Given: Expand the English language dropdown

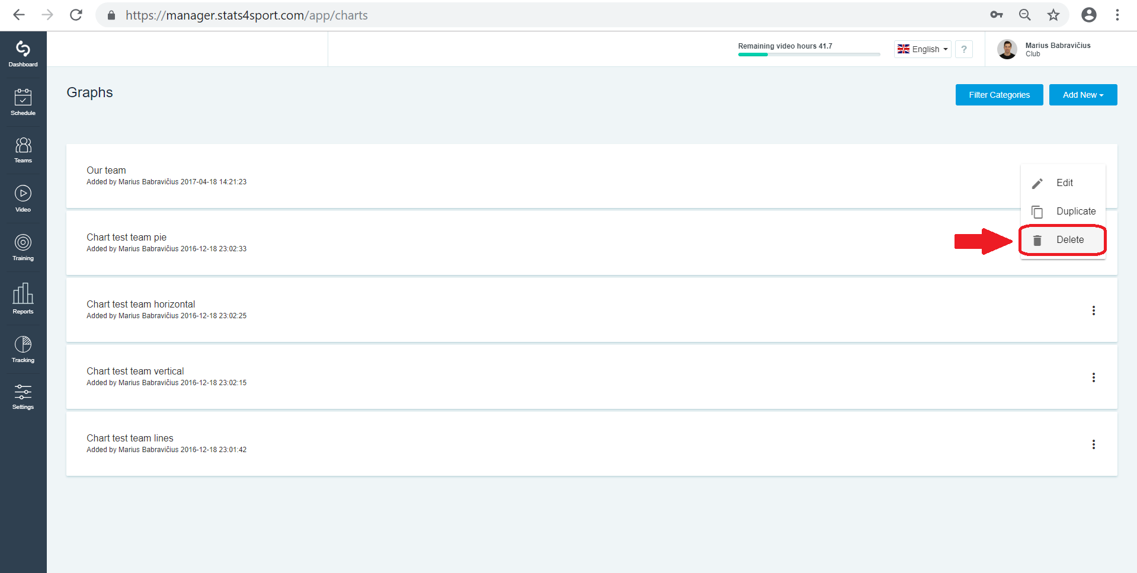Looking at the screenshot, I should point(923,49).
